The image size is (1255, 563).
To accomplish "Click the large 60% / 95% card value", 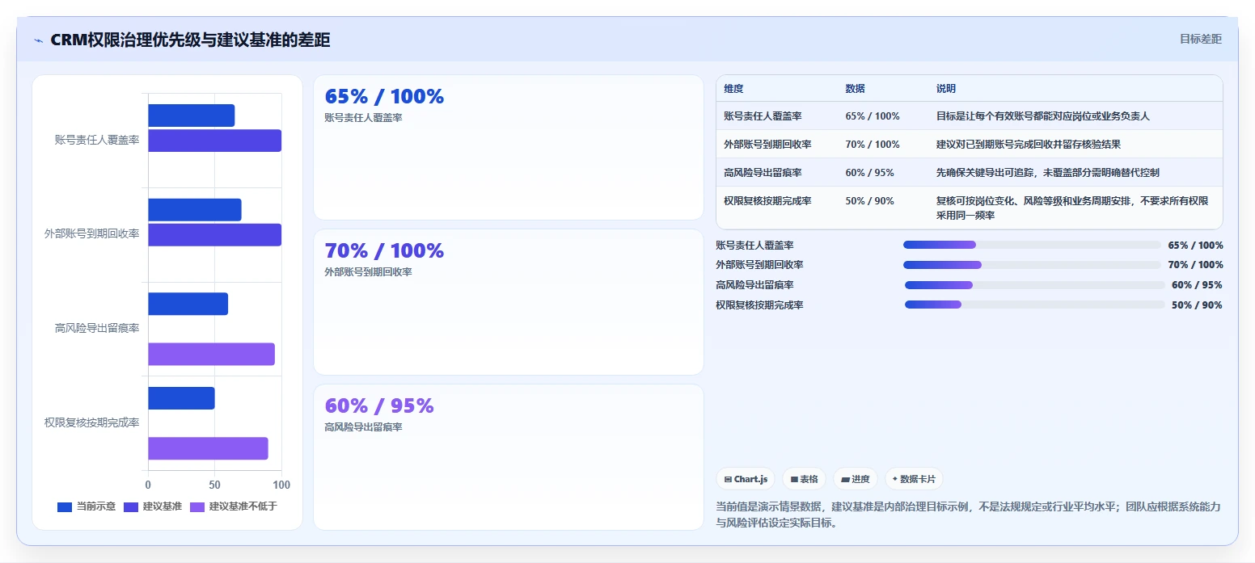I will pyautogui.click(x=379, y=406).
